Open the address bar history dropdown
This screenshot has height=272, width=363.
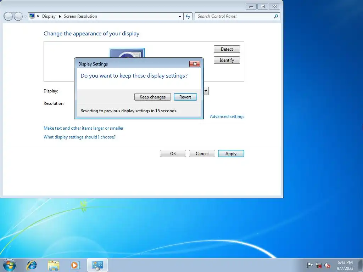(180, 16)
